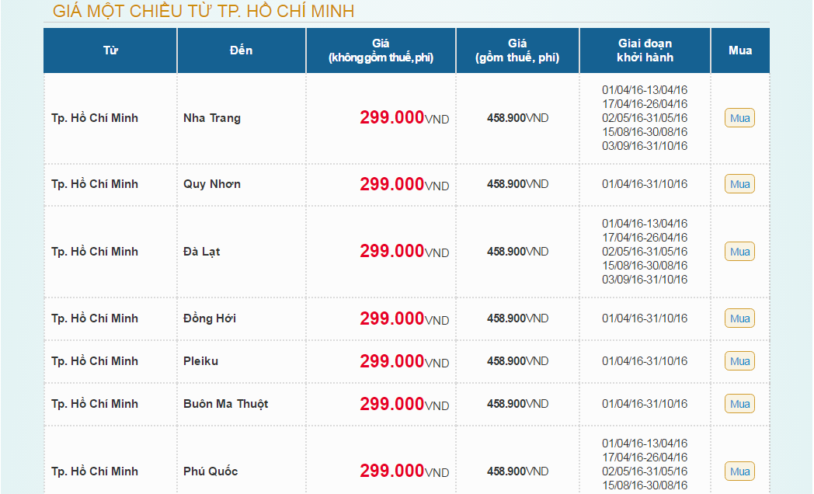Viewport: 814px width, 494px height.
Task: Click Mua button for Nha Trang flight
Action: pos(739,118)
